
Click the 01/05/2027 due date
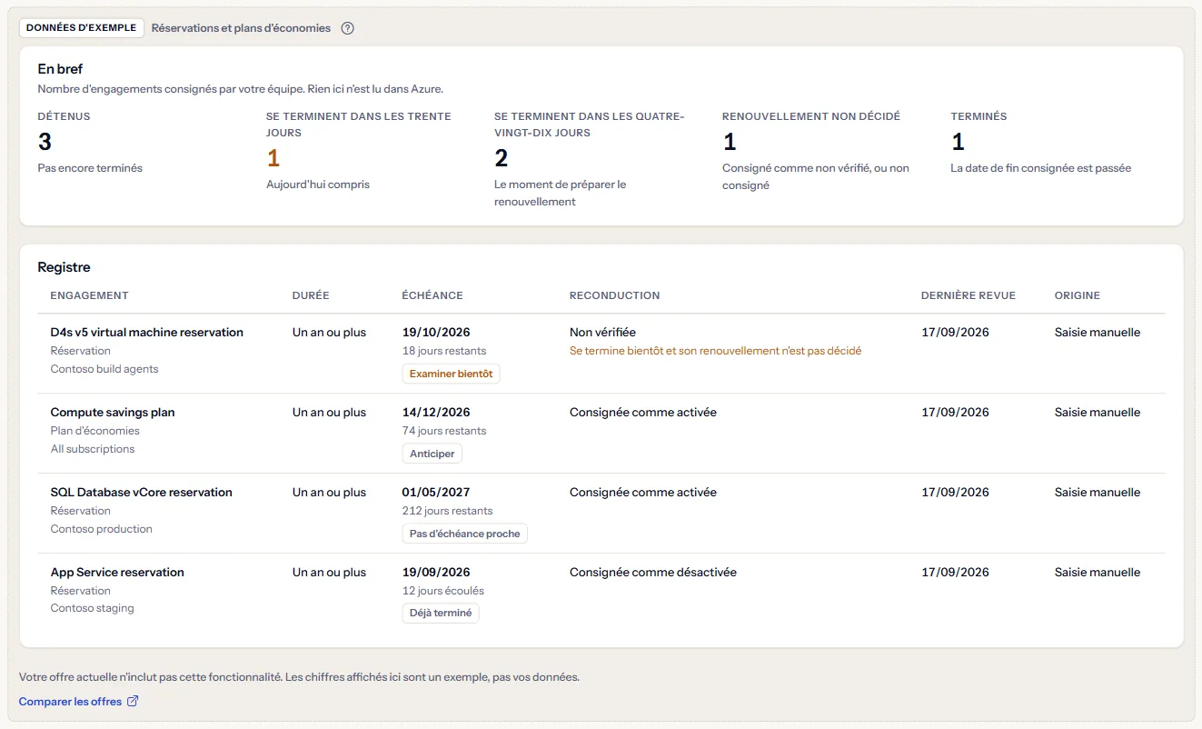pyautogui.click(x=436, y=493)
